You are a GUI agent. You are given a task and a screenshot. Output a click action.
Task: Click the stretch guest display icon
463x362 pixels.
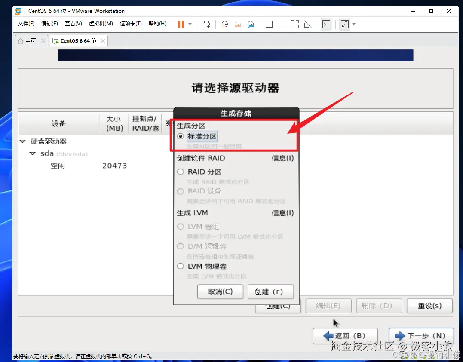(x=345, y=24)
